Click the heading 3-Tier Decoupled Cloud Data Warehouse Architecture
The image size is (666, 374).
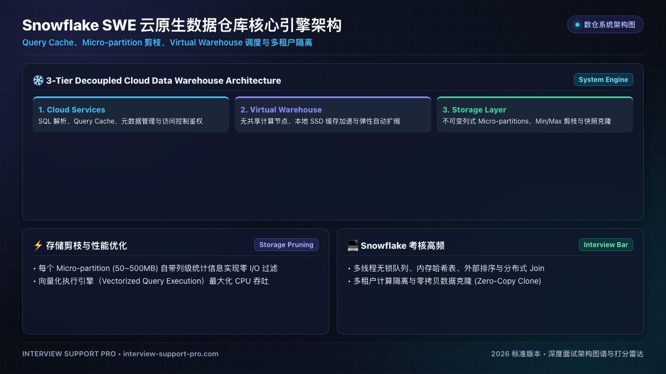click(x=164, y=80)
